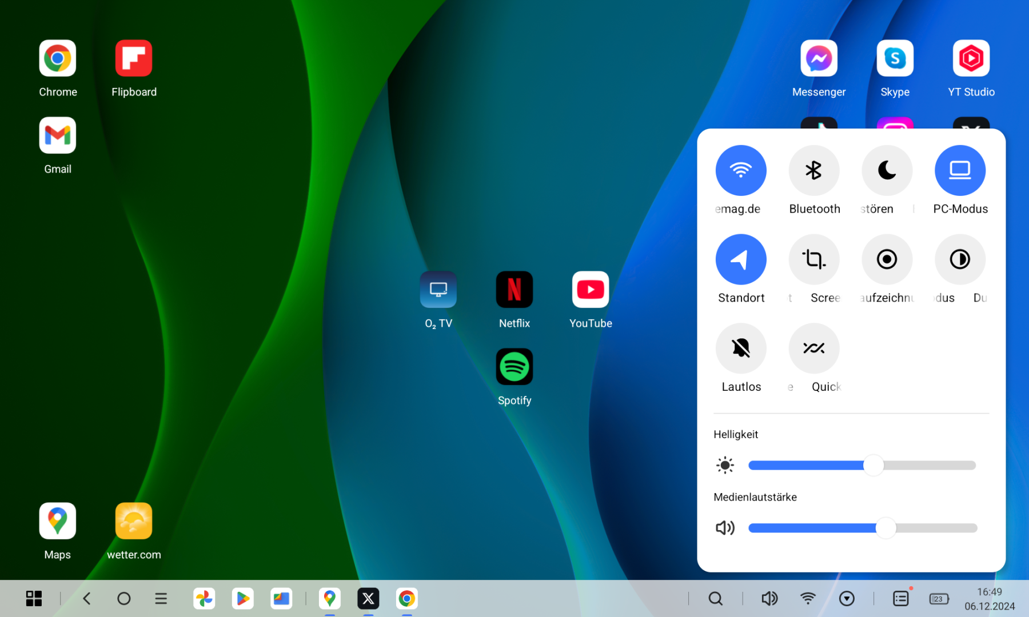Switch to Maps in the taskbar
Screen dimensions: 1029x617
pyautogui.click(x=330, y=599)
